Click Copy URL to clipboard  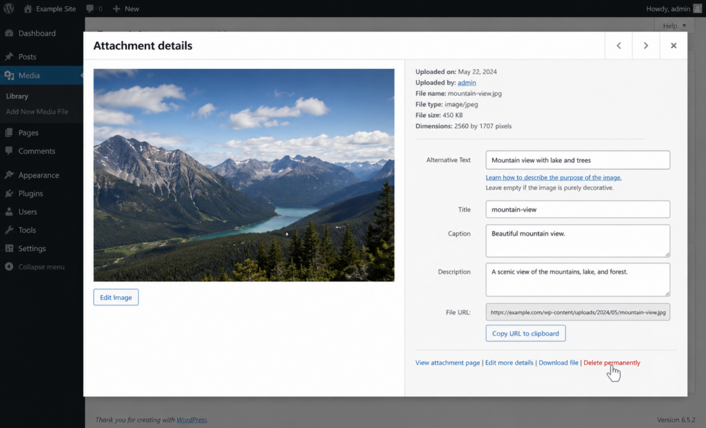525,334
